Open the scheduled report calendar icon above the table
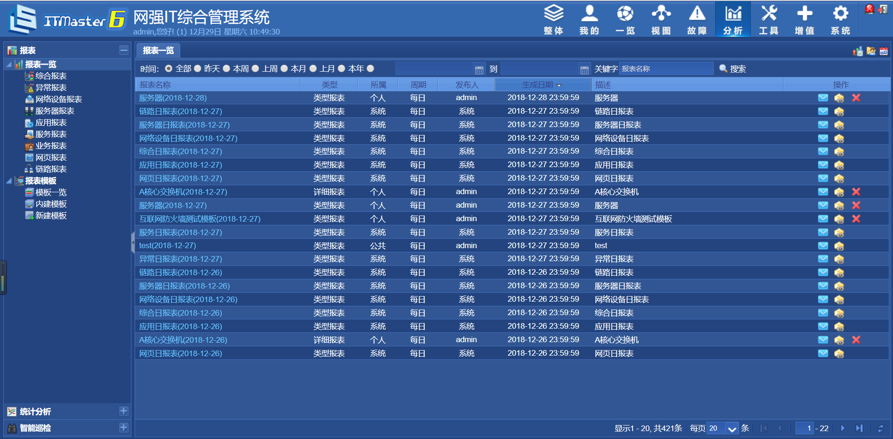 [x=883, y=51]
